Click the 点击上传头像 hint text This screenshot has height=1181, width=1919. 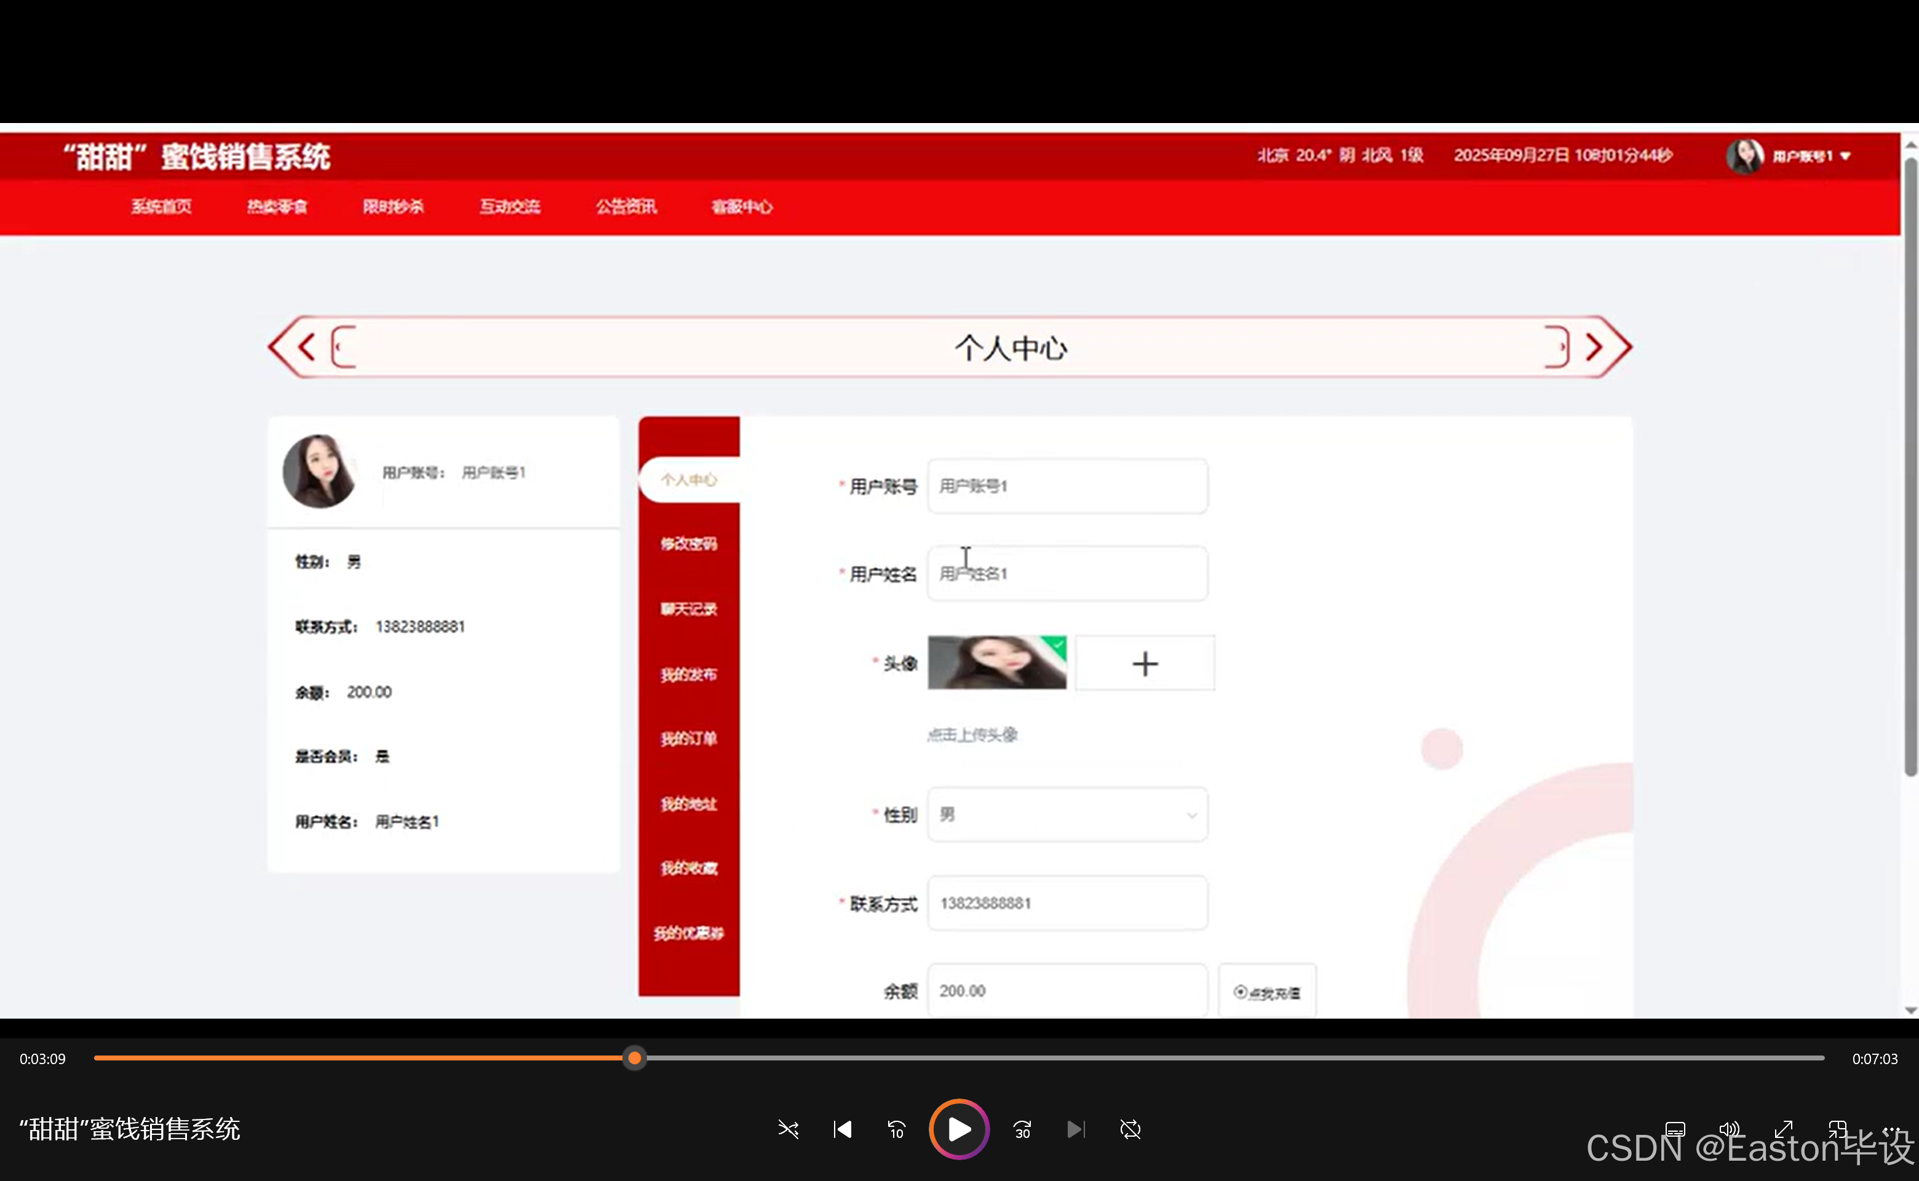click(972, 735)
